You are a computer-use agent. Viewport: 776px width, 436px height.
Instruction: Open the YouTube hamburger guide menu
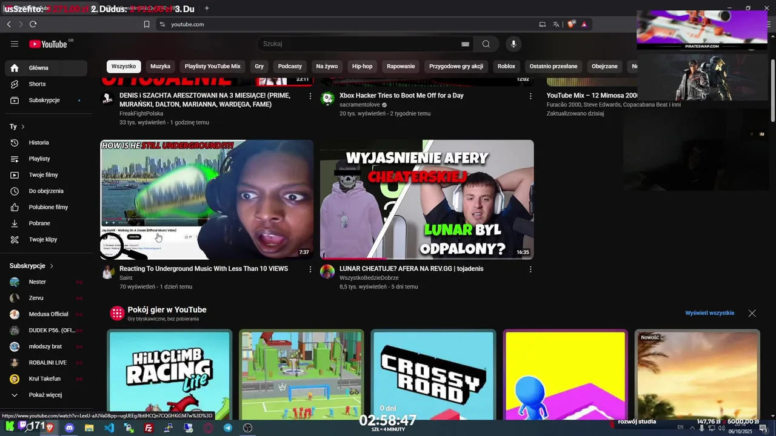point(15,44)
